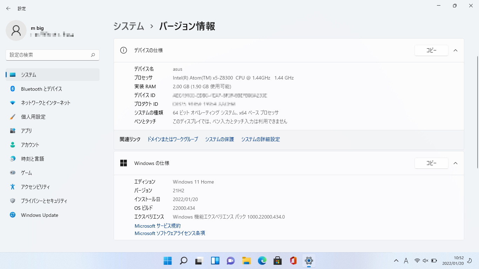479x269 pixels.
Task: Click the プライバシー shield icon
Action: click(13, 201)
